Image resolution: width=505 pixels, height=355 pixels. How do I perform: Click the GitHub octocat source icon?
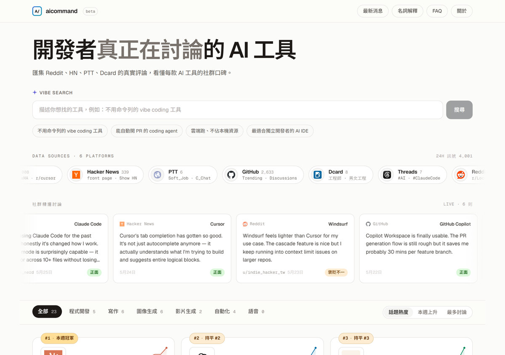tap(231, 175)
